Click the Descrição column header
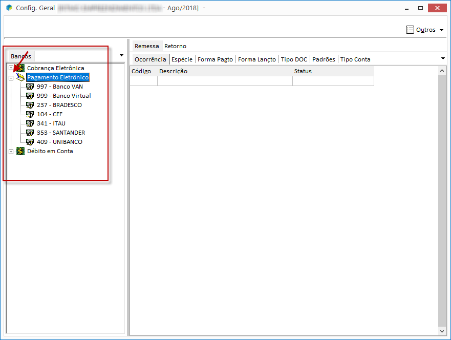Viewport: 451px width, 340px height. point(173,71)
